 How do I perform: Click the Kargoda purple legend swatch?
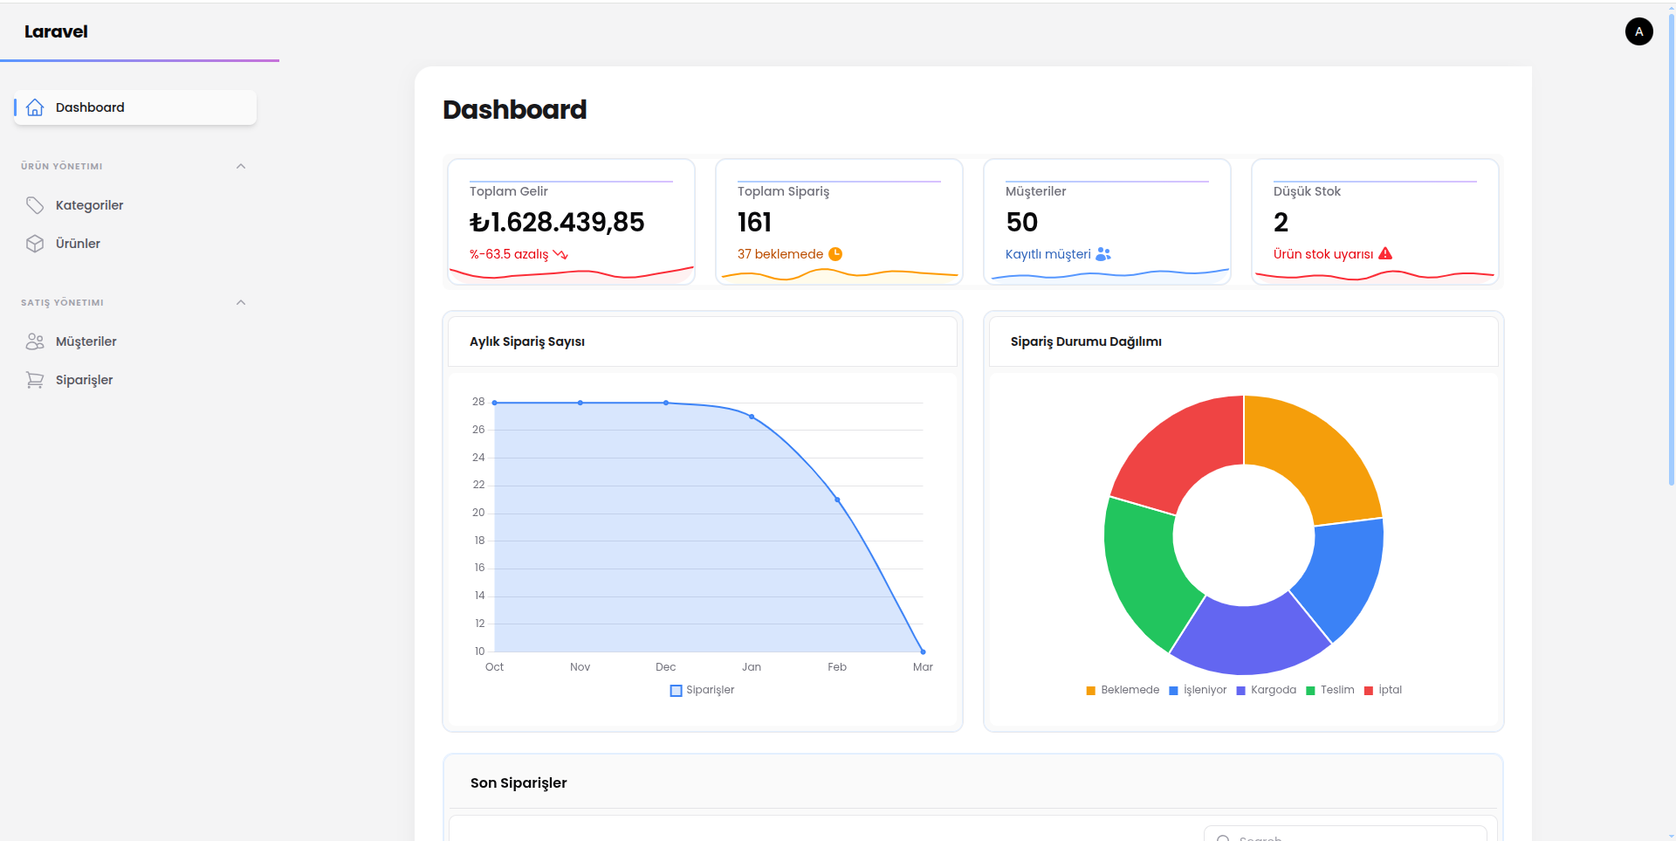coord(1240,691)
